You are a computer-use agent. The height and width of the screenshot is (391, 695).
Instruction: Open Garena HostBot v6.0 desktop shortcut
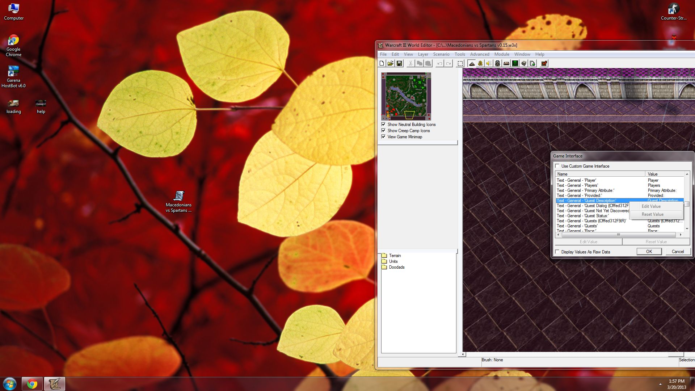14,76
